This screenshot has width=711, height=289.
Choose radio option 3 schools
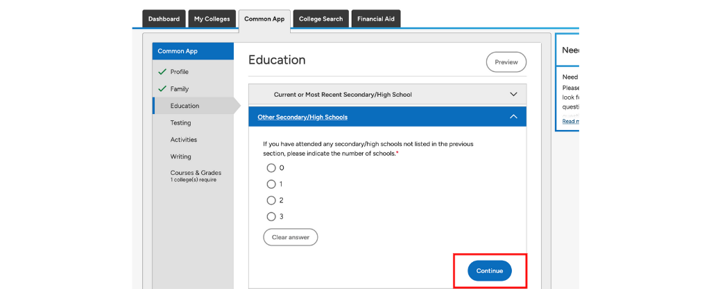[x=271, y=216]
